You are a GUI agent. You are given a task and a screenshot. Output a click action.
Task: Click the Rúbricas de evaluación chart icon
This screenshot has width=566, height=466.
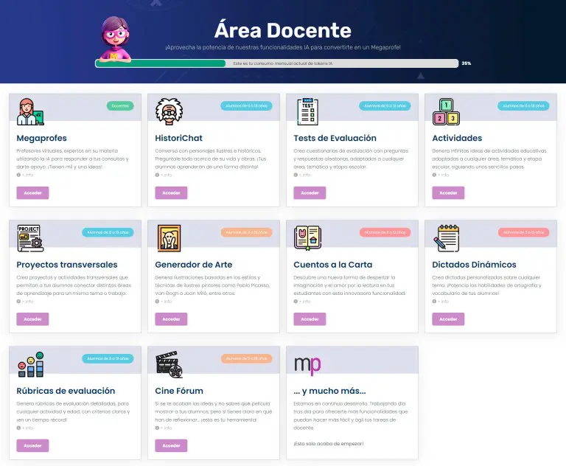(x=31, y=364)
